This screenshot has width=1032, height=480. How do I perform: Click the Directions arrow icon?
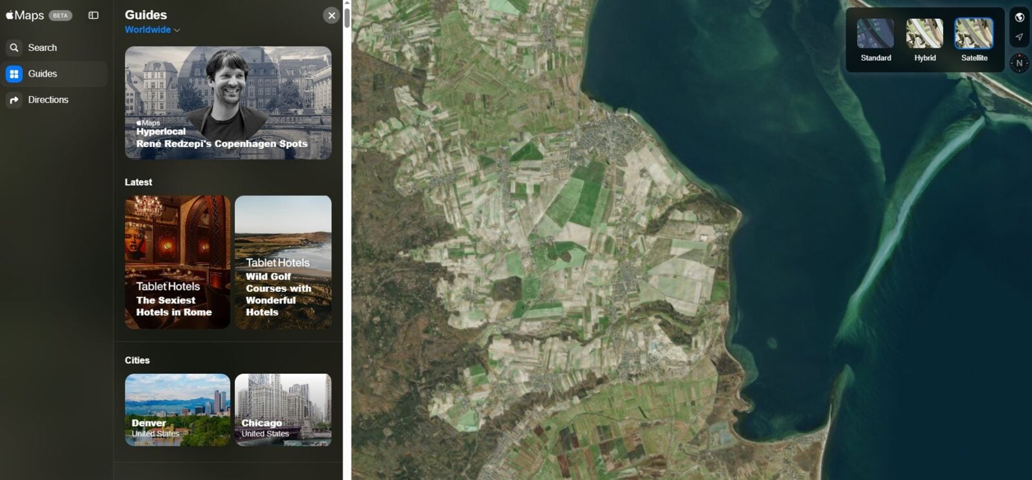click(14, 100)
